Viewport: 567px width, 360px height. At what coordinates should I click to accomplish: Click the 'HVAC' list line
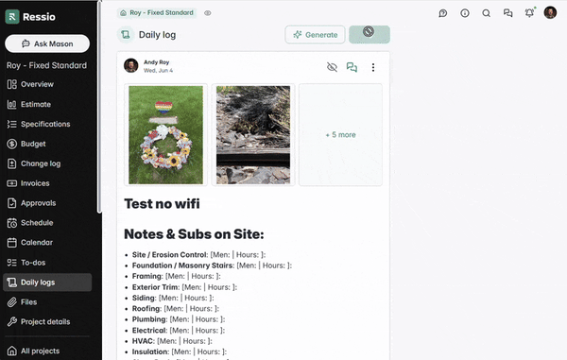click(172, 341)
